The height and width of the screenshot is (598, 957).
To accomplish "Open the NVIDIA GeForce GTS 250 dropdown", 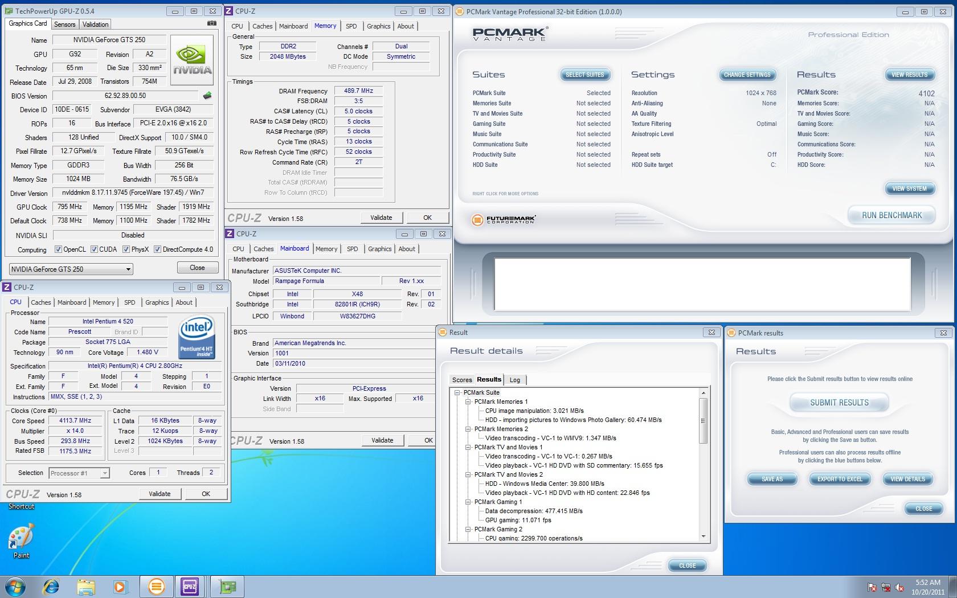I will pos(71,269).
